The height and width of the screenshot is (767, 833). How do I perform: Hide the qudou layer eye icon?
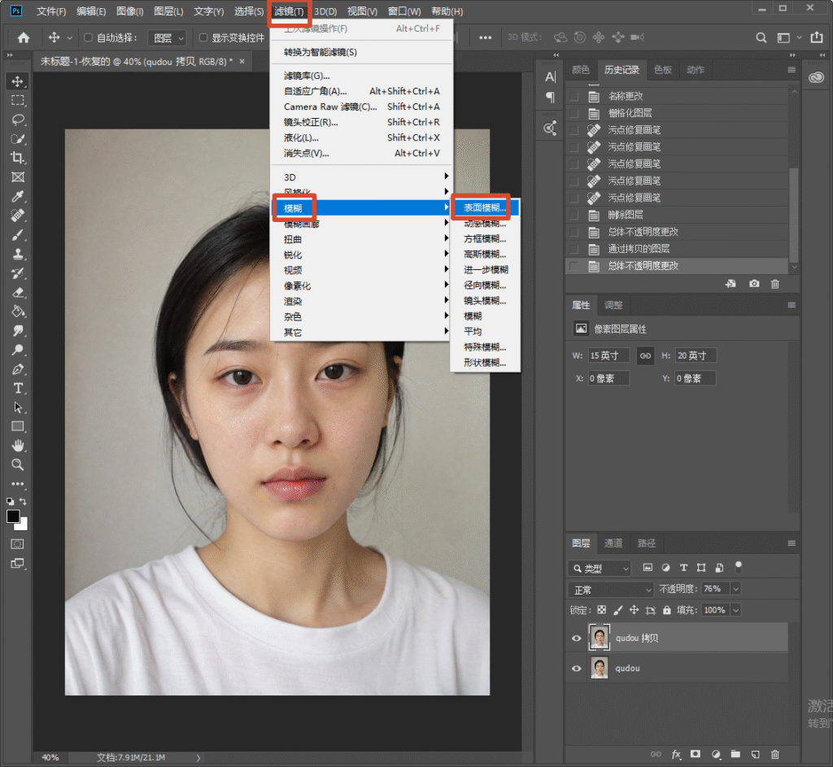click(577, 669)
